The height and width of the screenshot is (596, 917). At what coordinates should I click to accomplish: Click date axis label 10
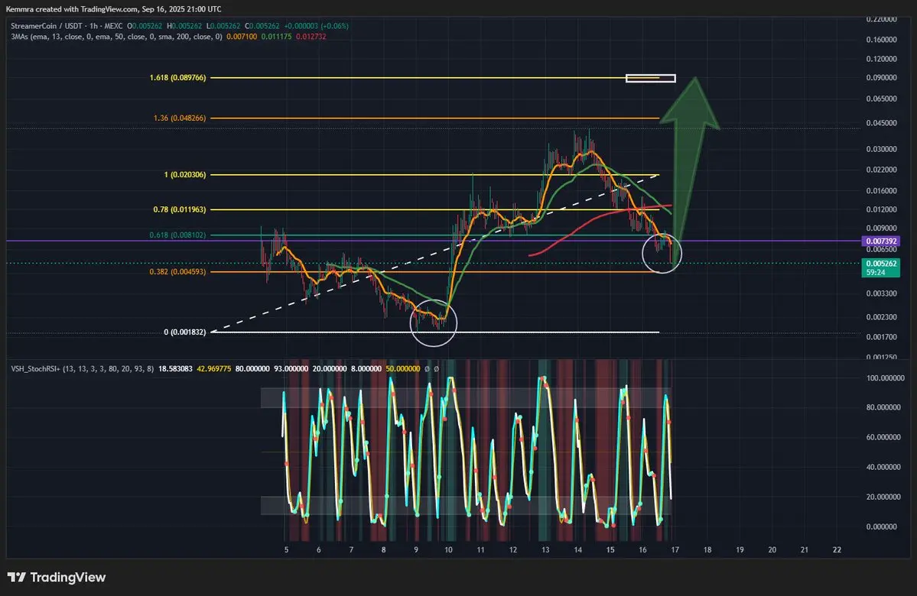tap(448, 550)
